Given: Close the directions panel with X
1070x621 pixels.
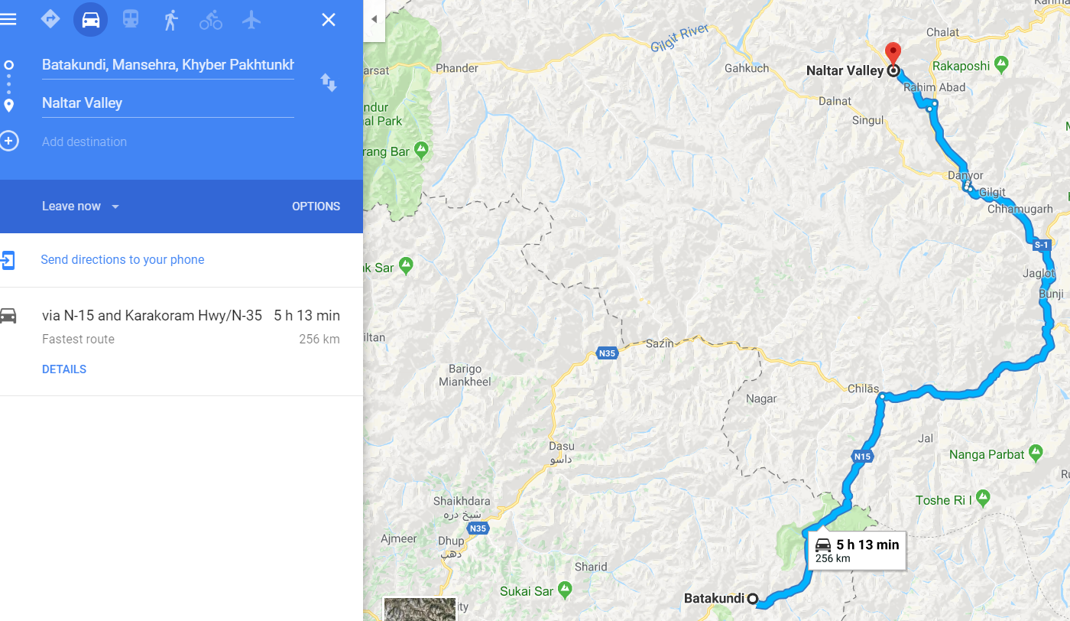Looking at the screenshot, I should [x=329, y=20].
